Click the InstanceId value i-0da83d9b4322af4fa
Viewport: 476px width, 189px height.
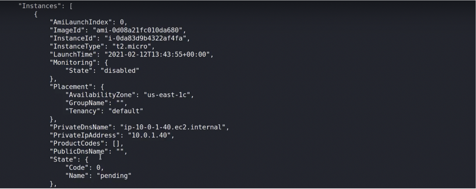pos(147,38)
